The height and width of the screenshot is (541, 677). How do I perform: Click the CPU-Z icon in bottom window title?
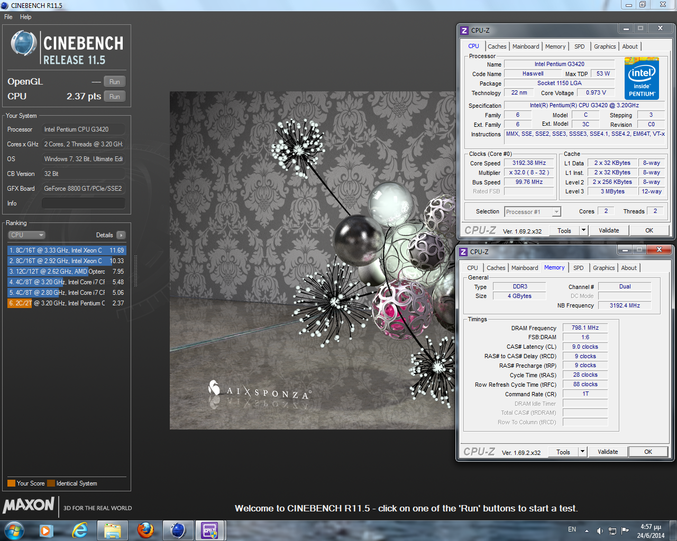[x=463, y=252]
